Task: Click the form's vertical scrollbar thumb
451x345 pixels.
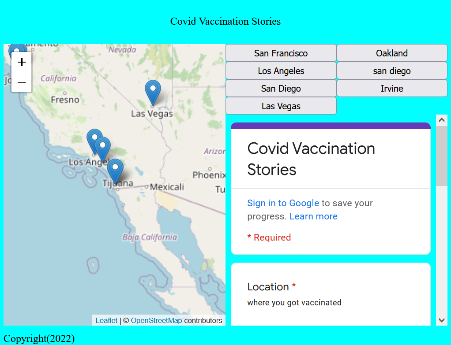Action: (x=442, y=155)
